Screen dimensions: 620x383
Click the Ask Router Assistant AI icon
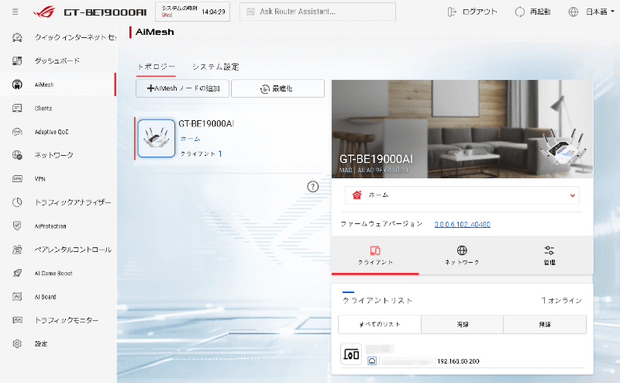coord(250,12)
